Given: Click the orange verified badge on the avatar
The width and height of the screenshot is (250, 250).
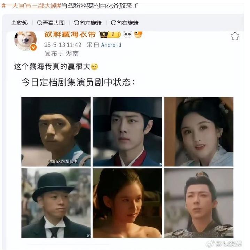Looking at the screenshot, I should coord(33,47).
